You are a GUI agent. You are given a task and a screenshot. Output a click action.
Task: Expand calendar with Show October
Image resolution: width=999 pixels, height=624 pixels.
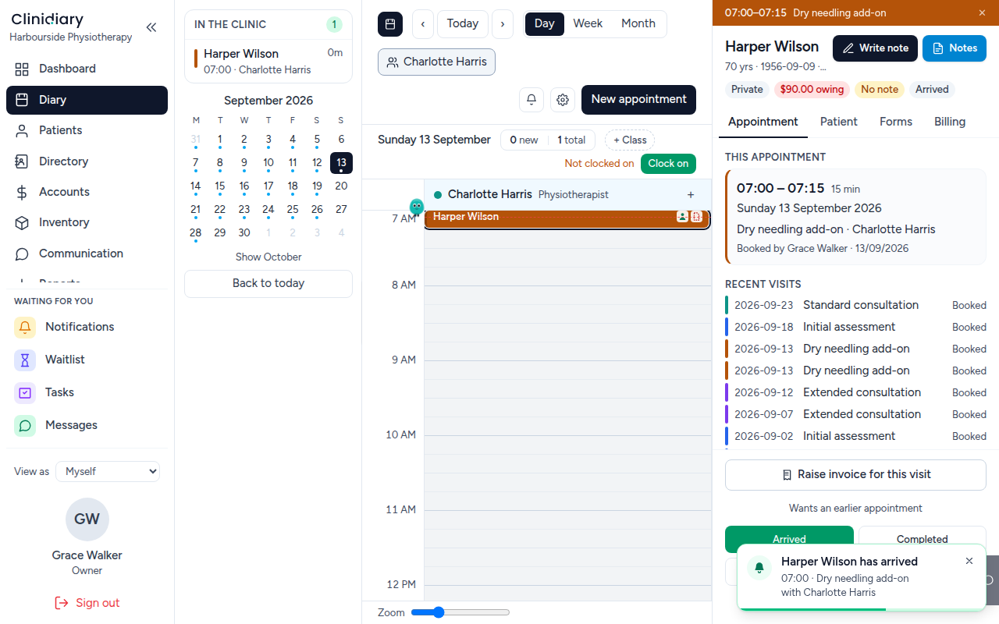pos(268,257)
